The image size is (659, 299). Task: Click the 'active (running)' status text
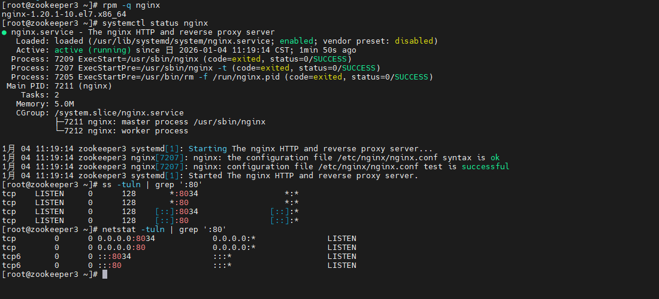(x=93, y=50)
